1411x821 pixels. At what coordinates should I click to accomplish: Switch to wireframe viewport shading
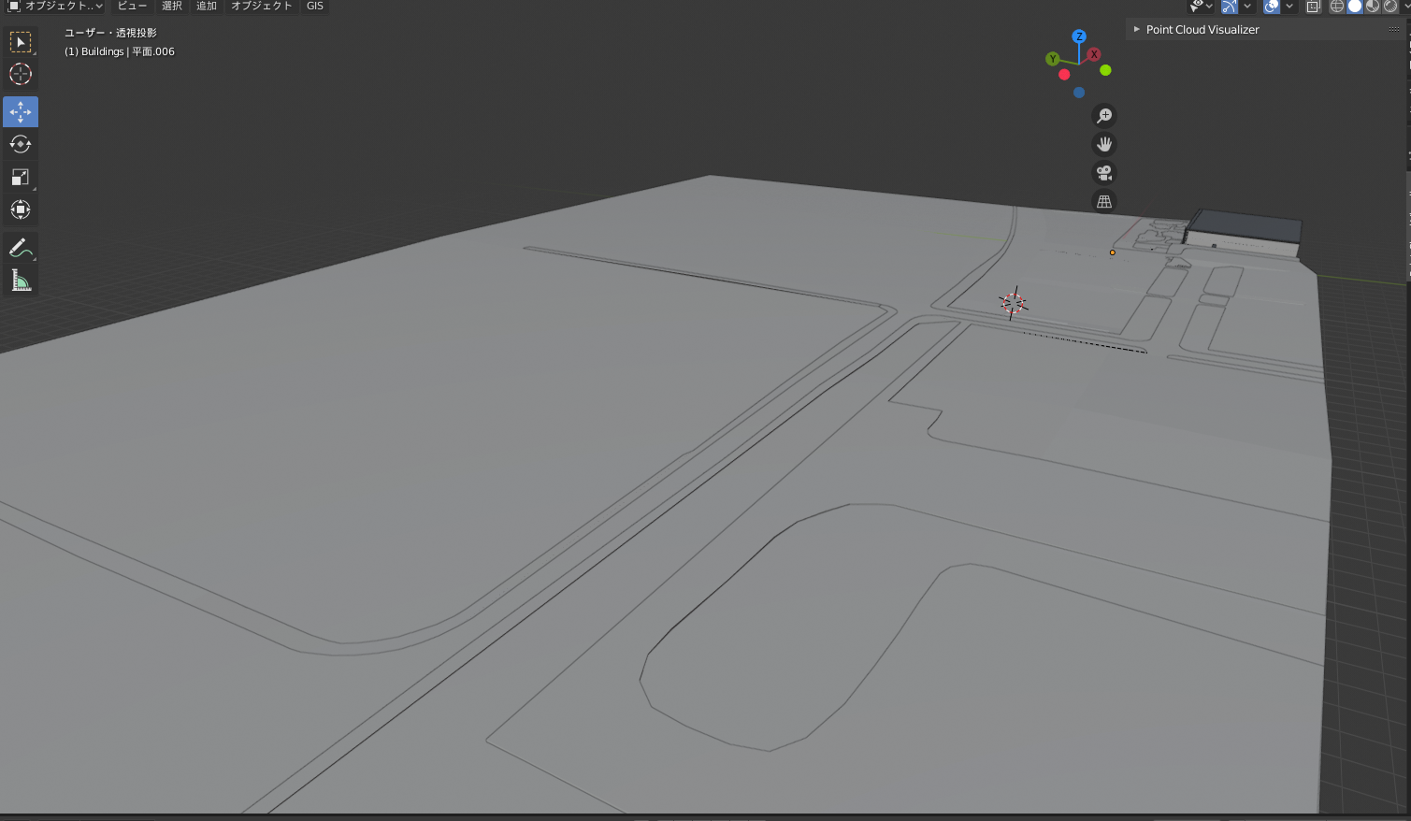pyautogui.click(x=1337, y=7)
